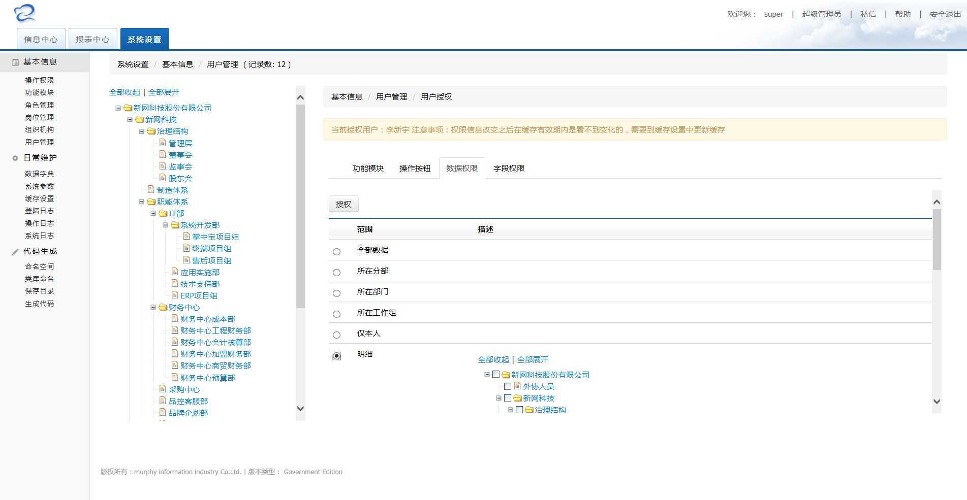Click folder icon beside IT部
This screenshot has width=967, height=500.
tap(163, 213)
